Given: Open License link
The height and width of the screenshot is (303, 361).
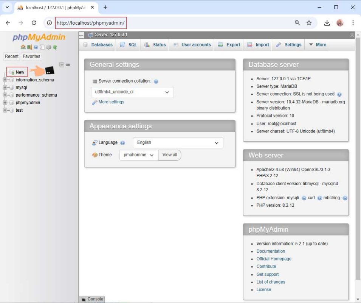Looking at the screenshot, I should click(263, 290).
